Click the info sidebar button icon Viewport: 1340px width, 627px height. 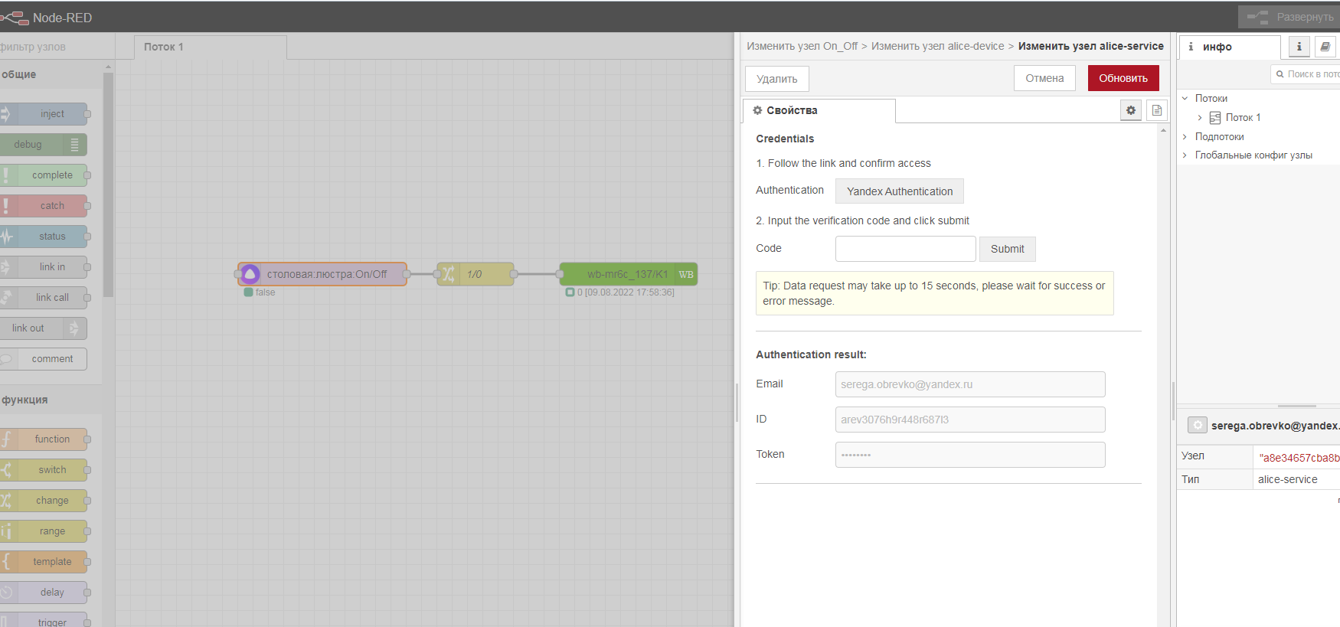point(1299,47)
